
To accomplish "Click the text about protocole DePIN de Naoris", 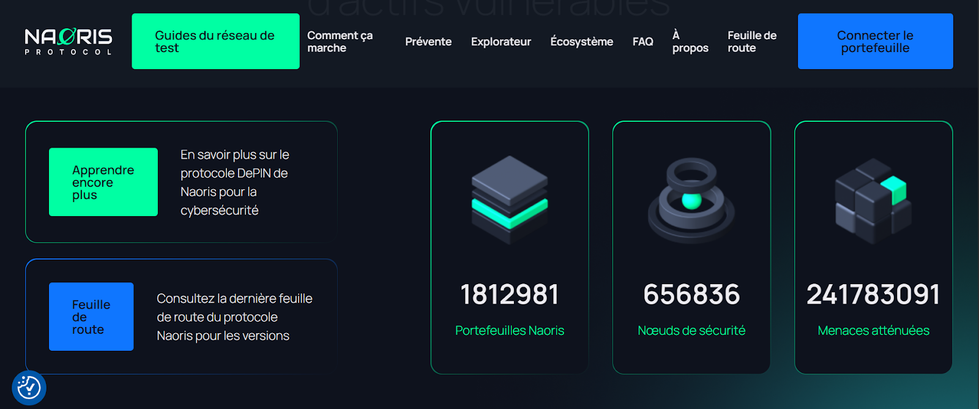I will (x=235, y=182).
